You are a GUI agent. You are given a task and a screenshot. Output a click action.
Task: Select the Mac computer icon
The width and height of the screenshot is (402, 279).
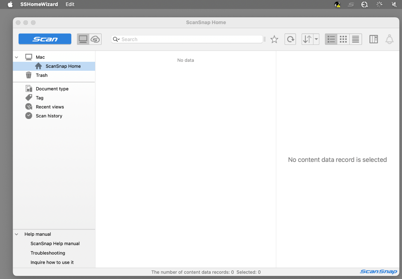[x=29, y=57]
